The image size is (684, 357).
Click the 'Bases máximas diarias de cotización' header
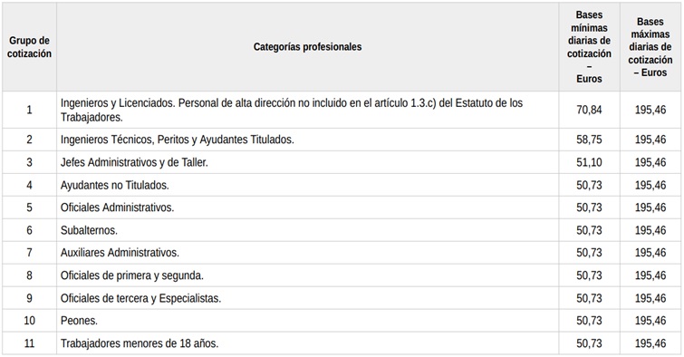point(650,47)
